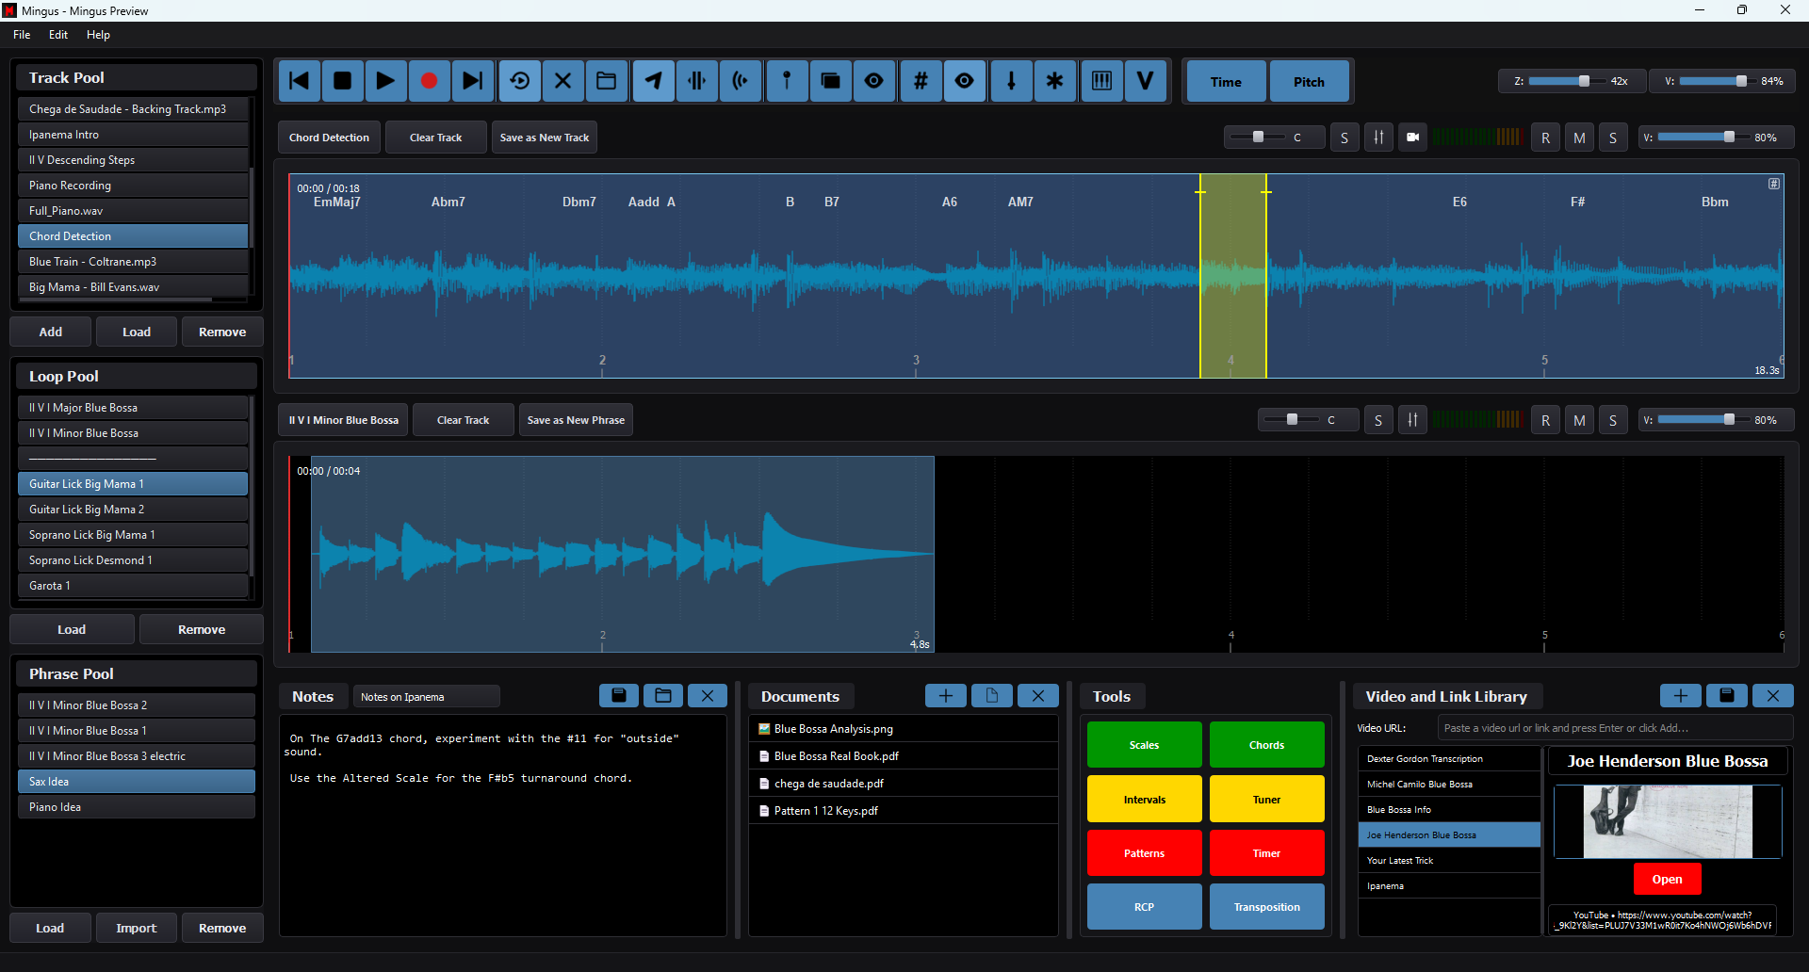
Task: Open the File menu
Action: tap(22, 35)
